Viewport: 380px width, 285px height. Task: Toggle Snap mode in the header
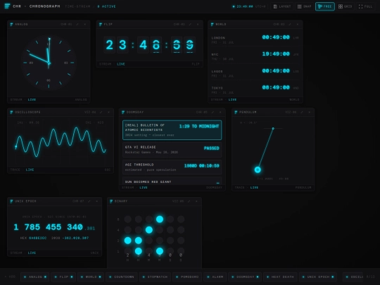coord(304,6)
